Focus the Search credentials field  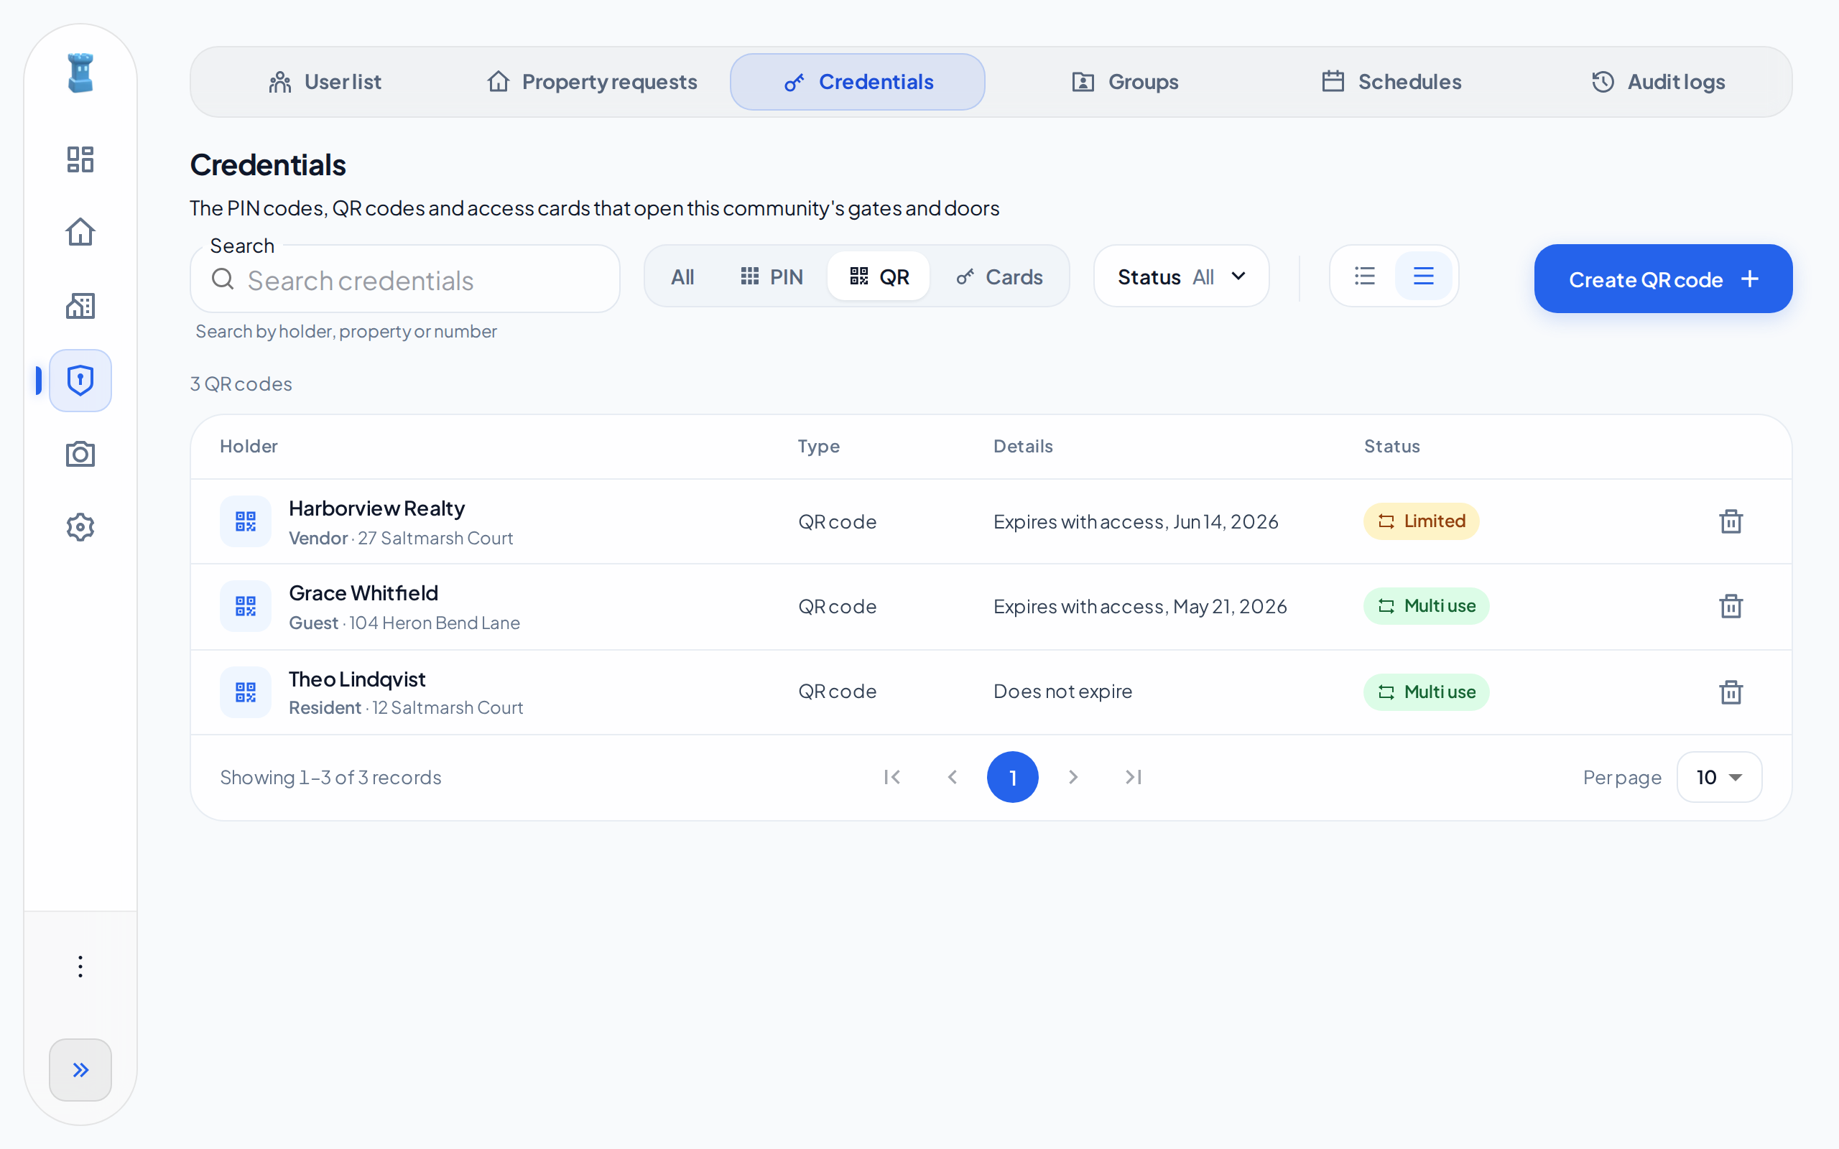click(x=405, y=279)
